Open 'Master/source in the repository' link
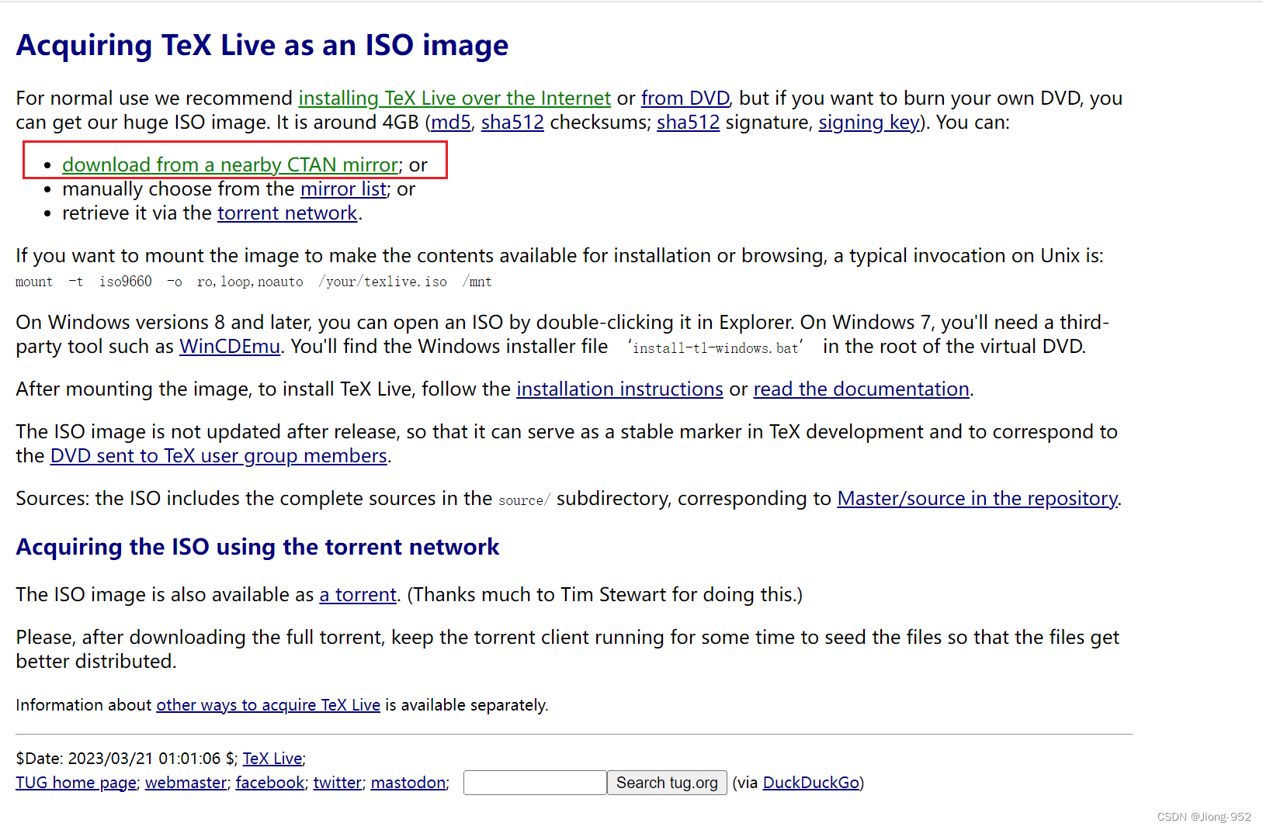 point(977,499)
